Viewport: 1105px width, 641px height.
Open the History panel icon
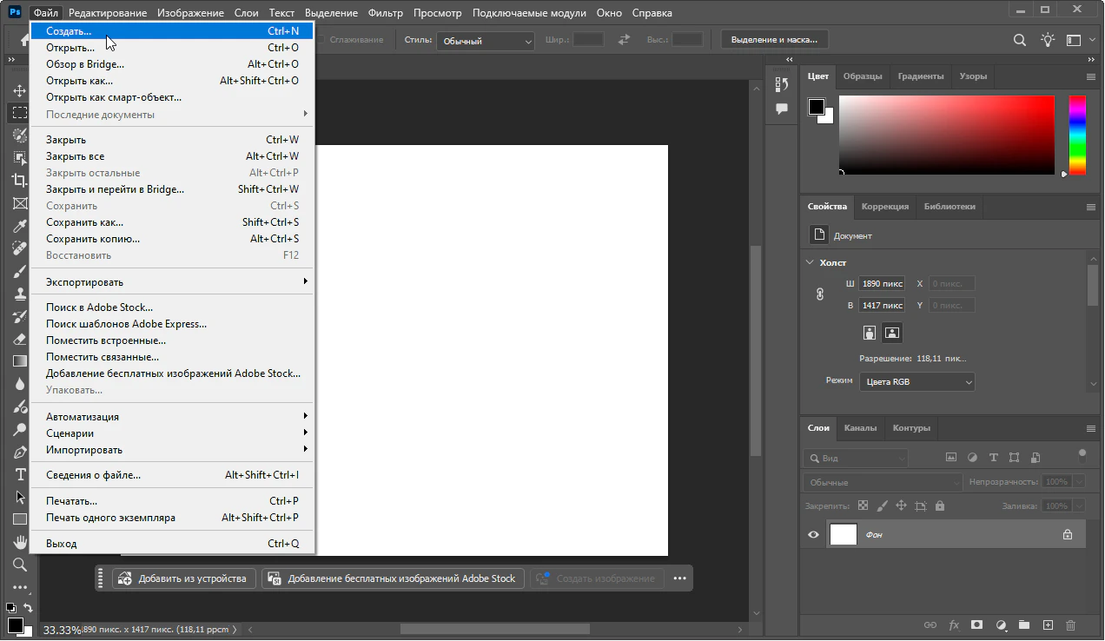click(x=782, y=84)
